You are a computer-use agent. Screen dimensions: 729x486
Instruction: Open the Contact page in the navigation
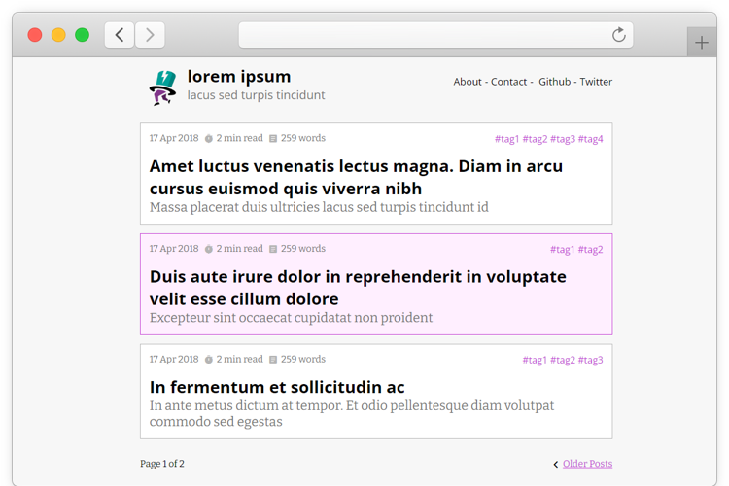508,82
